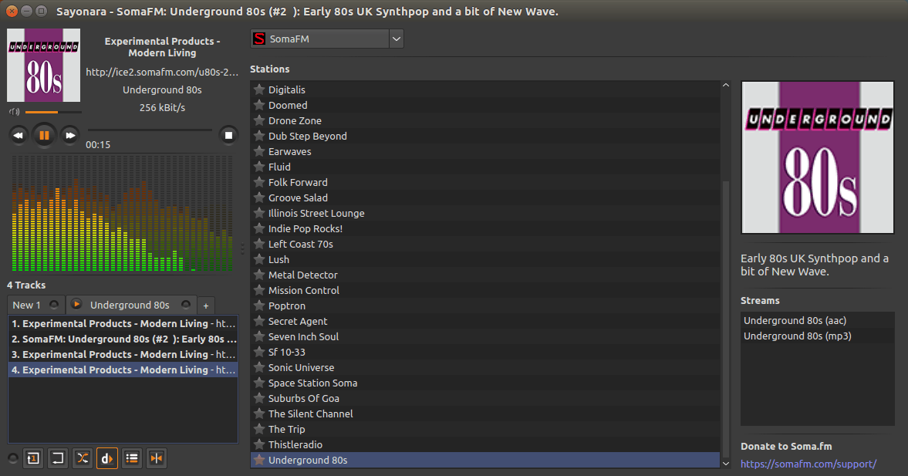Toggle Shuffle mode
This screenshot has width=908, height=476.
[83, 458]
